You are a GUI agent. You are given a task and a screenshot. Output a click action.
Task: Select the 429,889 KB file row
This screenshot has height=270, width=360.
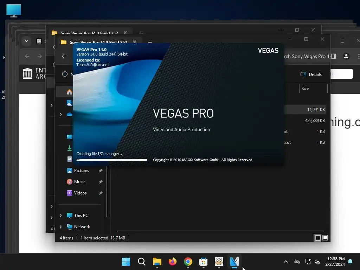(306, 120)
